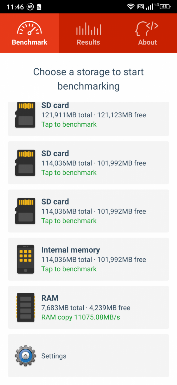Click RAM copy 11075.08MB/s result text

tap(81, 317)
